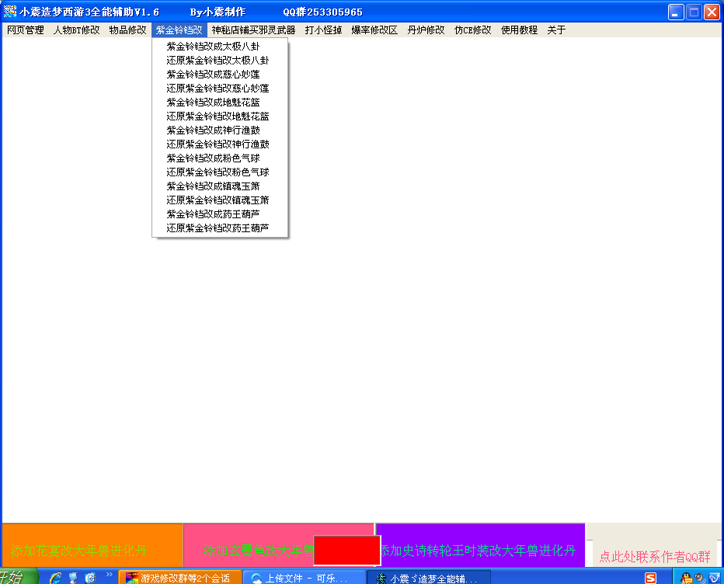Open the 物品修改 menu
Viewport: 724px width, 584px height.
pos(127,30)
